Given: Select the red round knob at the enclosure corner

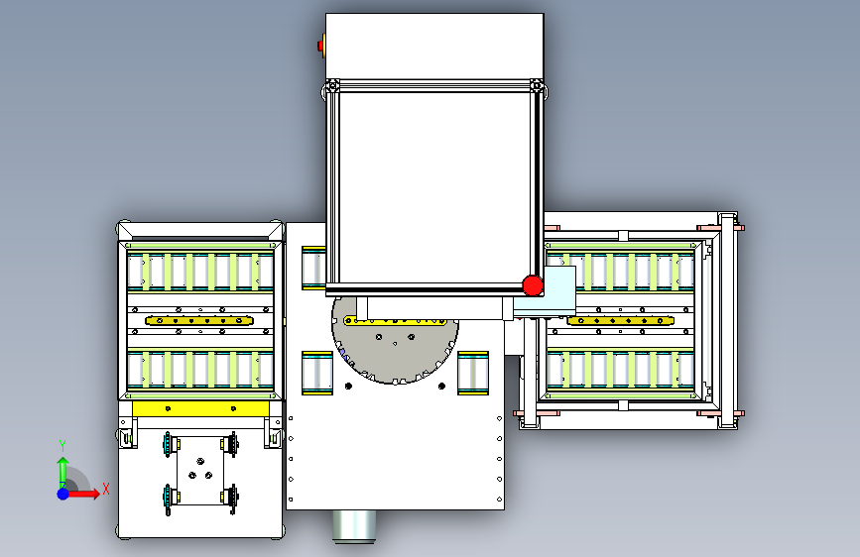Looking at the screenshot, I should click(x=533, y=285).
